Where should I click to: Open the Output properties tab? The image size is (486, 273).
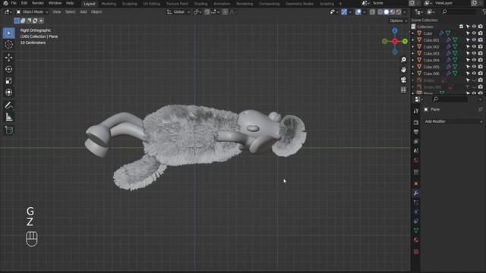416,132
